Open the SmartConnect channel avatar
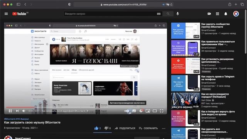Image resolution: width=247 pixels, height=139 pixels. (x=8, y=137)
